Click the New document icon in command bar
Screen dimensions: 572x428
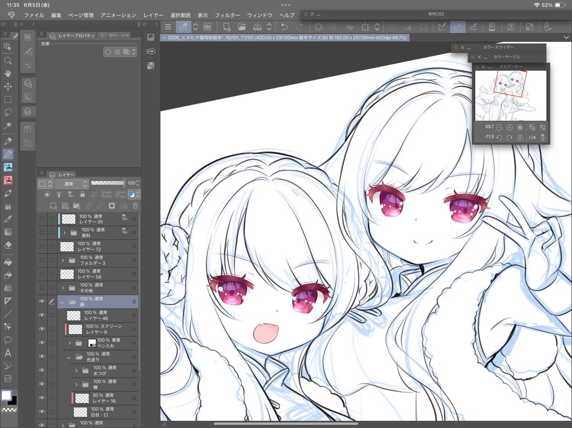227,27
